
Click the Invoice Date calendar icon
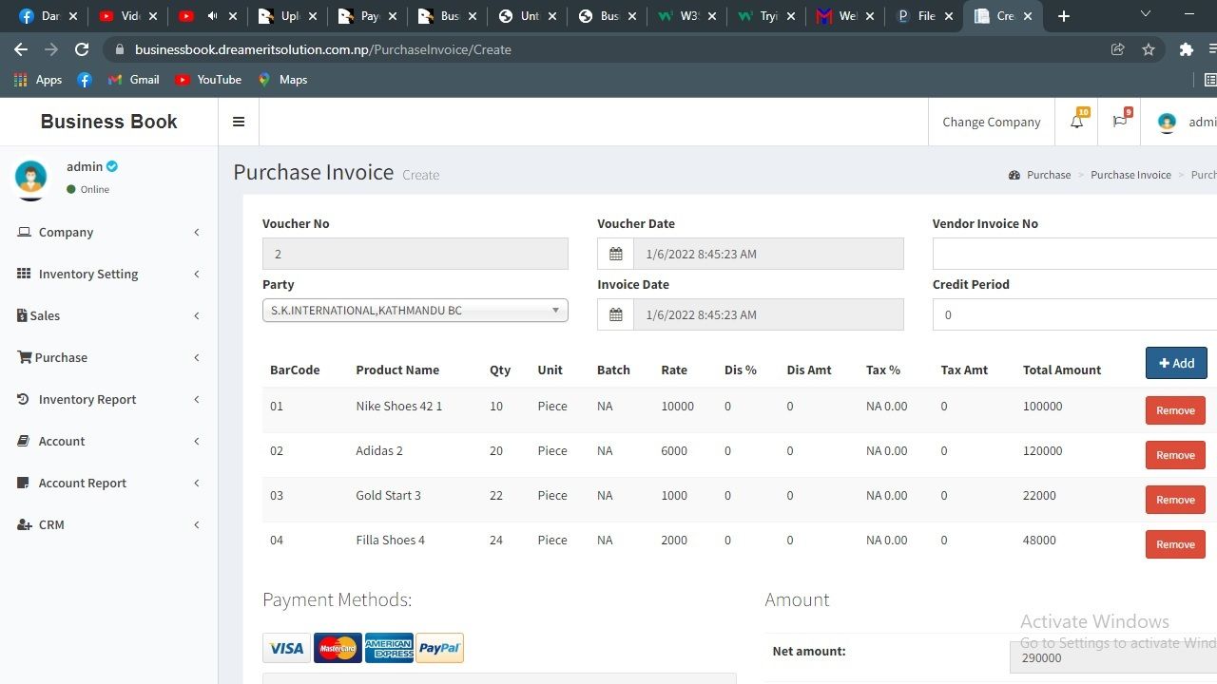pyautogui.click(x=615, y=315)
